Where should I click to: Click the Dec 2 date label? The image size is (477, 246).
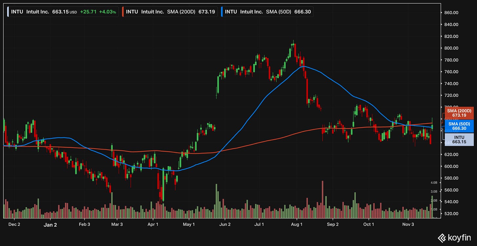click(14, 224)
